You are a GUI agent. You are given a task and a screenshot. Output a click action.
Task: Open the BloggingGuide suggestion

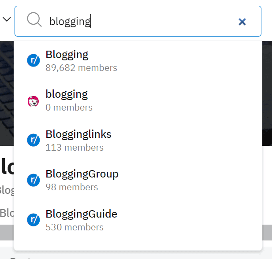(82, 214)
